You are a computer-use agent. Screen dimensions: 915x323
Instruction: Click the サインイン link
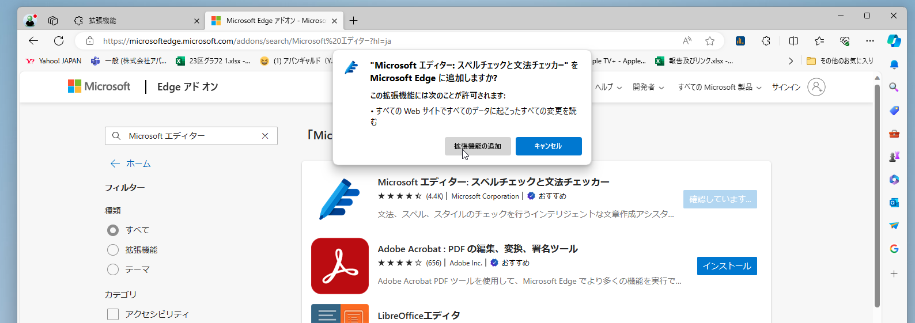pyautogui.click(x=787, y=88)
